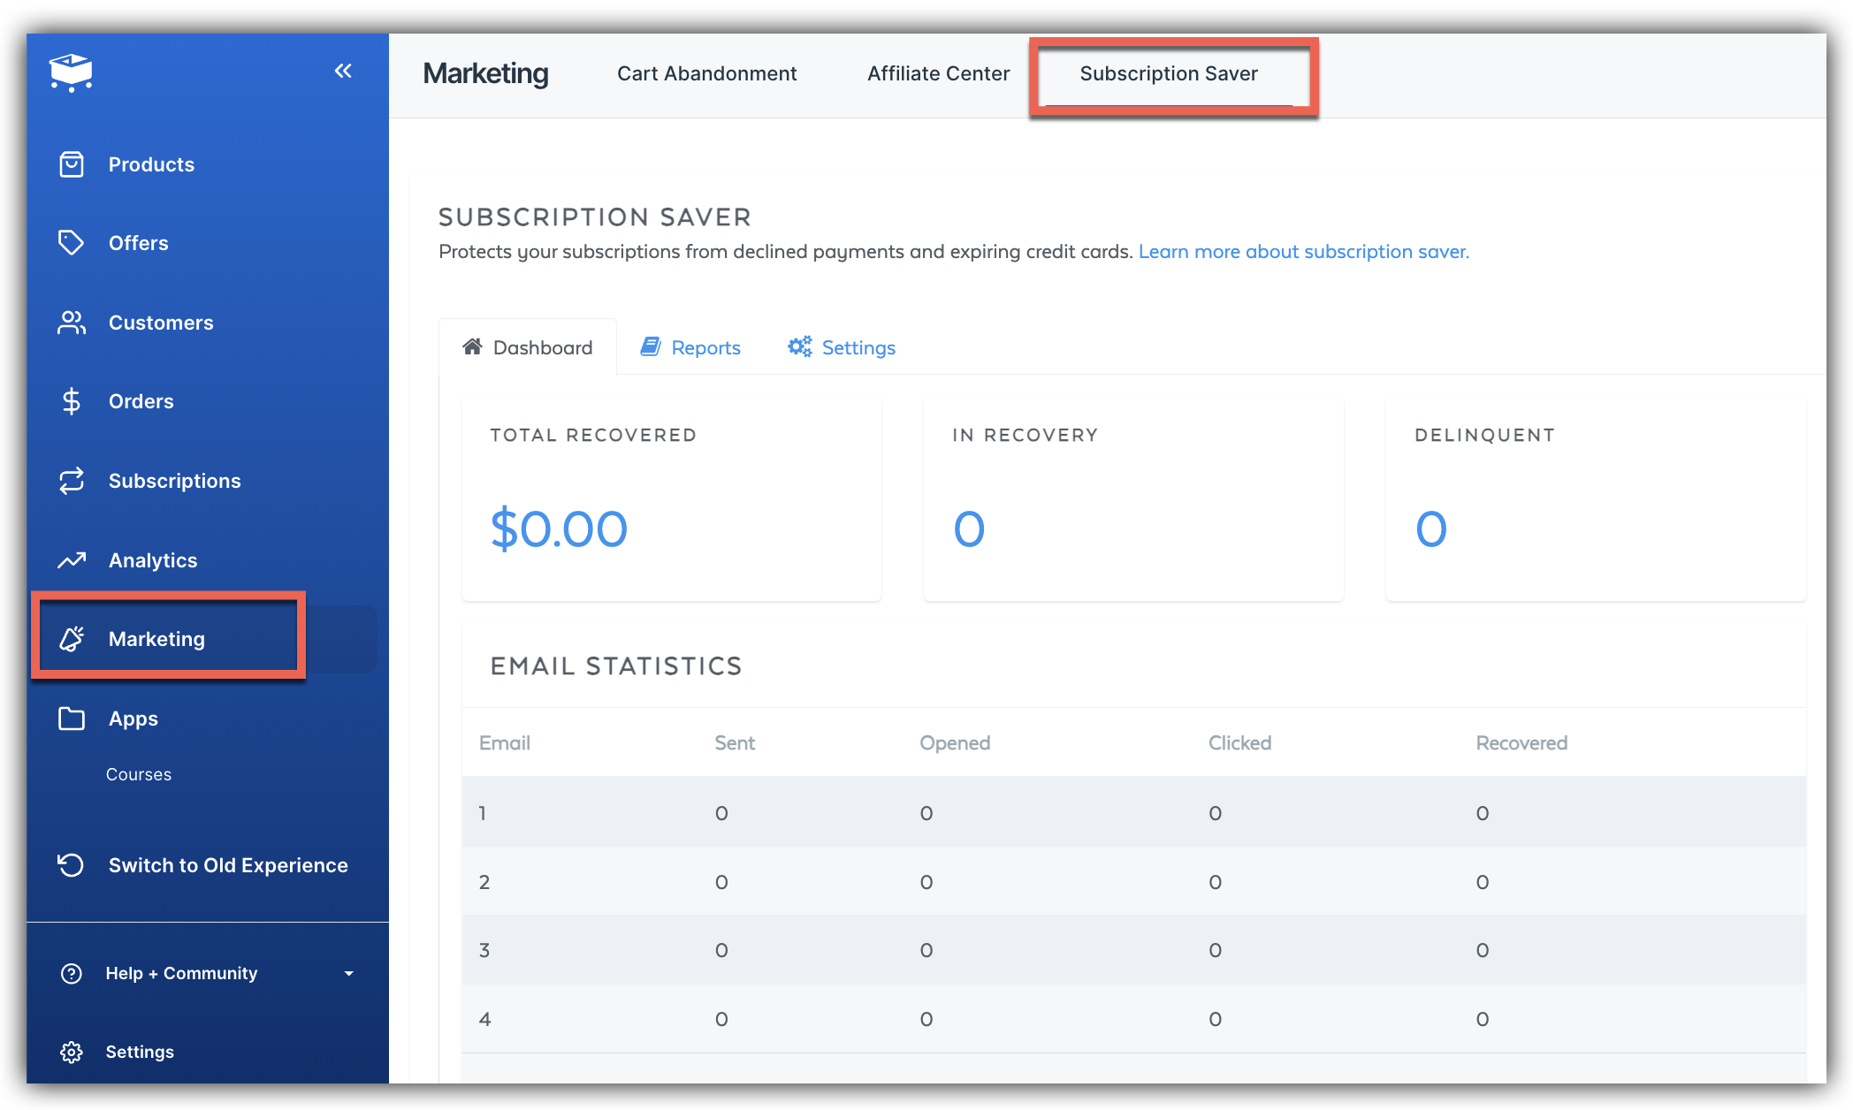Click the Products bag icon
Viewport: 1853px width, 1110px height.
click(72, 164)
